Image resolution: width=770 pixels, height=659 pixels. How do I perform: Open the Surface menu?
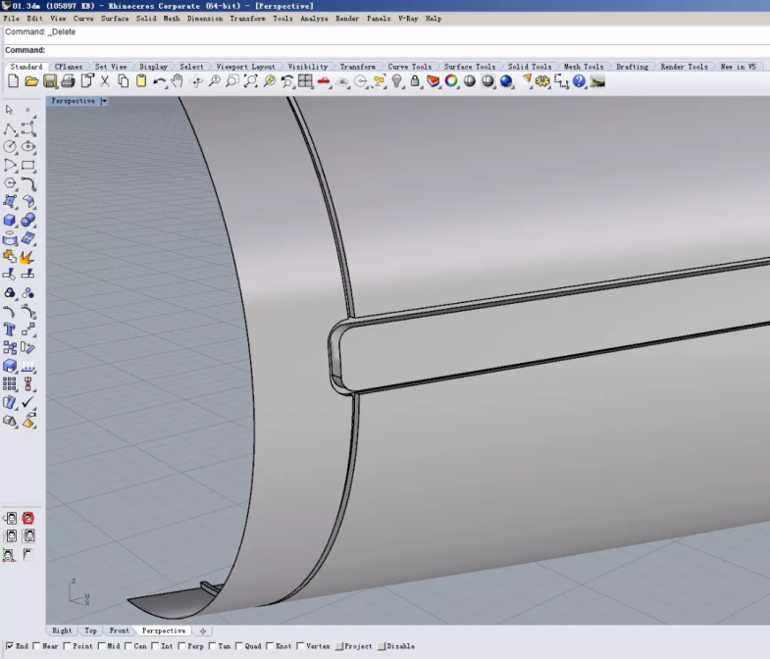tap(115, 19)
